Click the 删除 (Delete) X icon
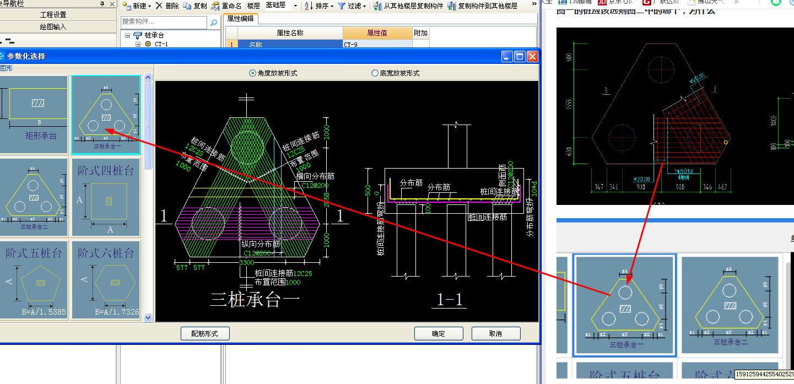Viewport: 794px width, 384px height. (x=159, y=6)
